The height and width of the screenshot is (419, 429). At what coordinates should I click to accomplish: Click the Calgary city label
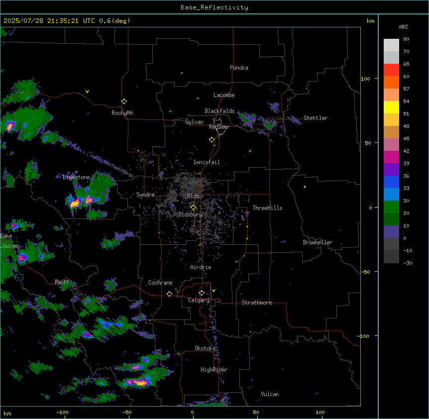(199, 300)
